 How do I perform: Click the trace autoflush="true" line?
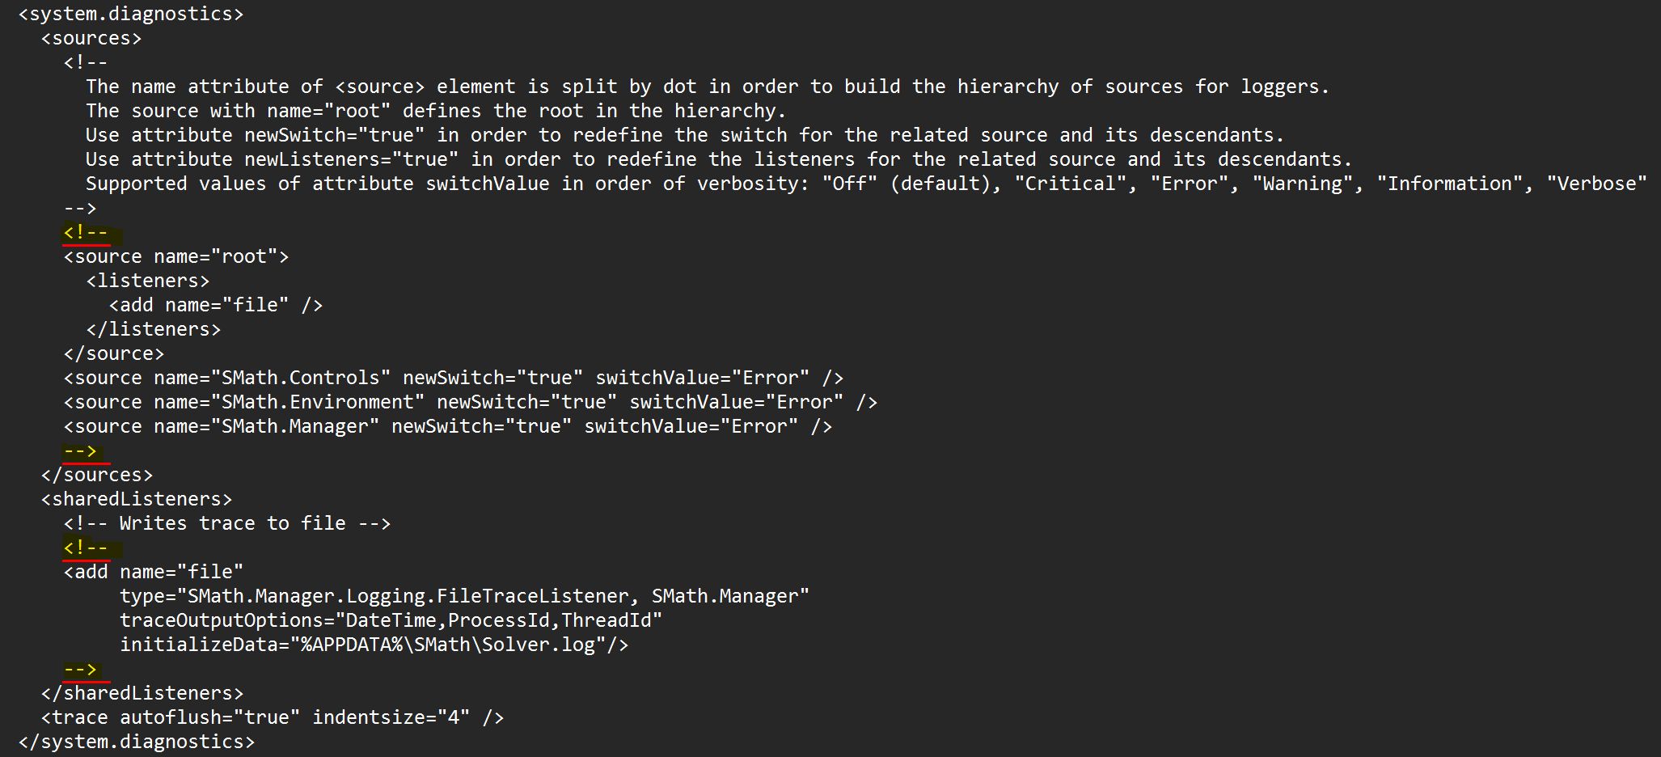click(273, 718)
